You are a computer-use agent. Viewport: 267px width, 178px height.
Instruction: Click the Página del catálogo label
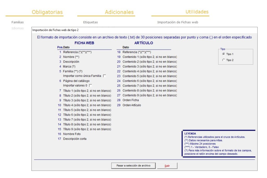[76, 81]
